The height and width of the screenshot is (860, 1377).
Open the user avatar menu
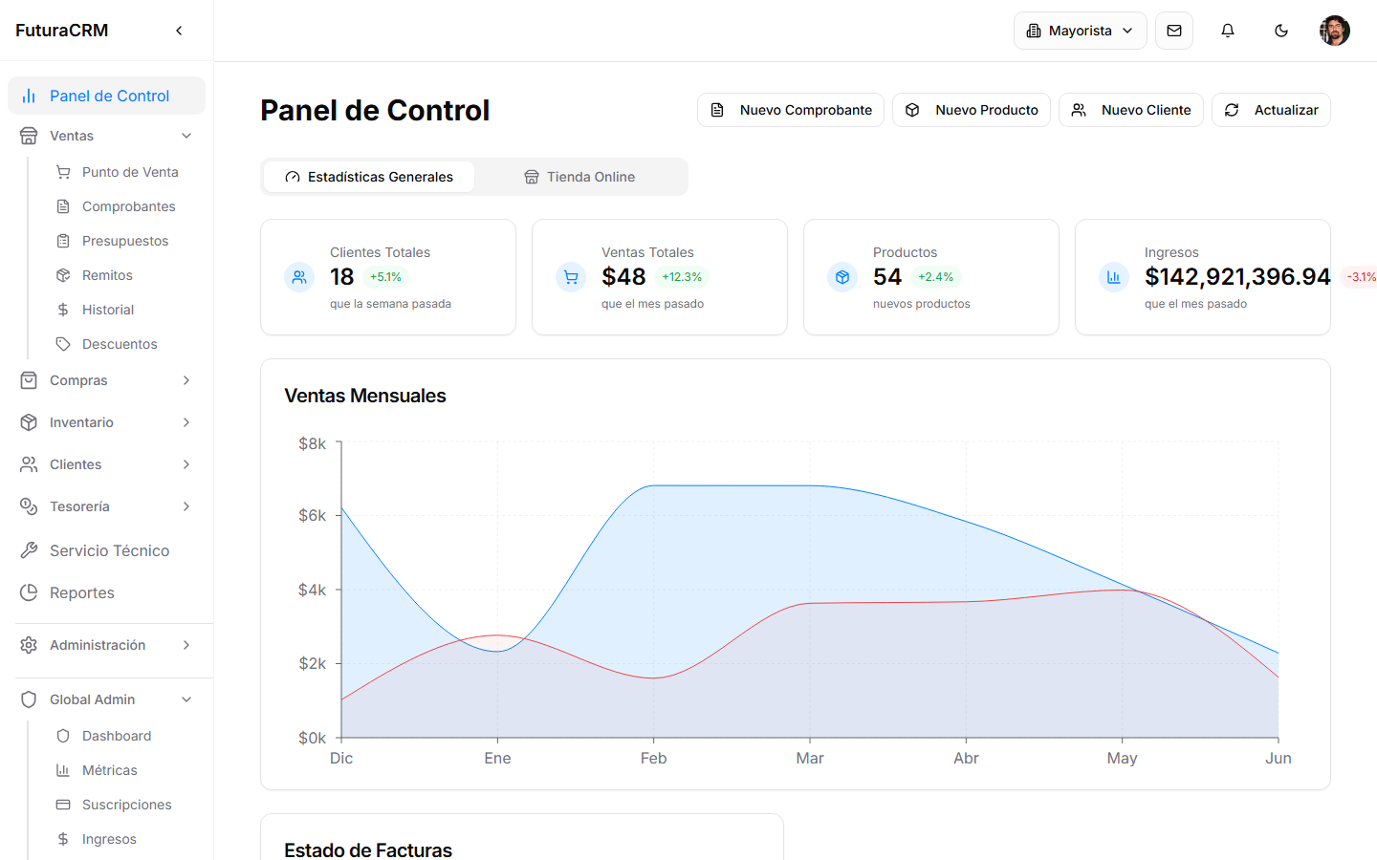[x=1335, y=31]
